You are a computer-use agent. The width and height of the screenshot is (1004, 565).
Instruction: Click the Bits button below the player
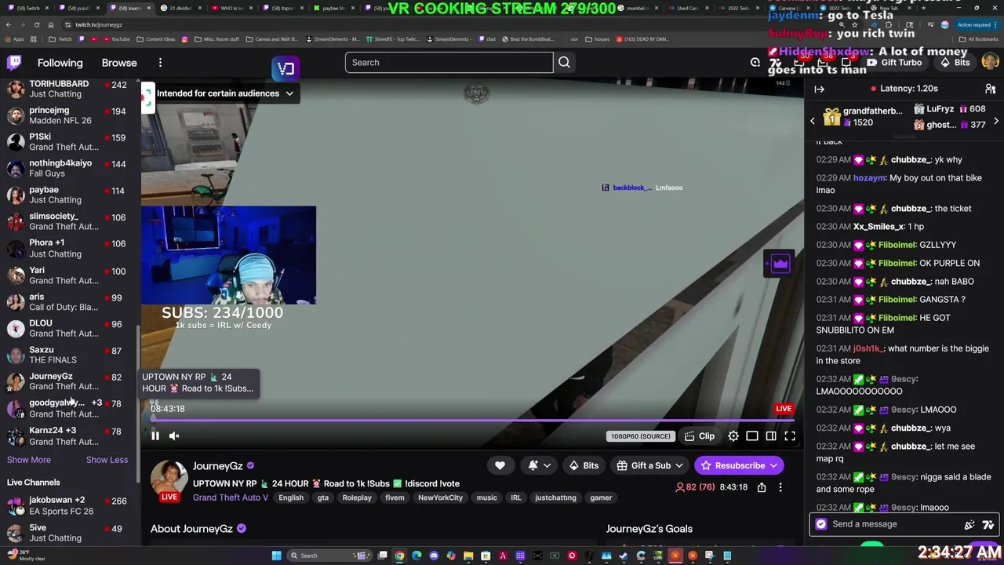click(x=584, y=465)
